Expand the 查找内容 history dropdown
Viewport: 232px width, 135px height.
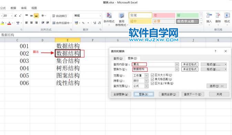click(177, 64)
